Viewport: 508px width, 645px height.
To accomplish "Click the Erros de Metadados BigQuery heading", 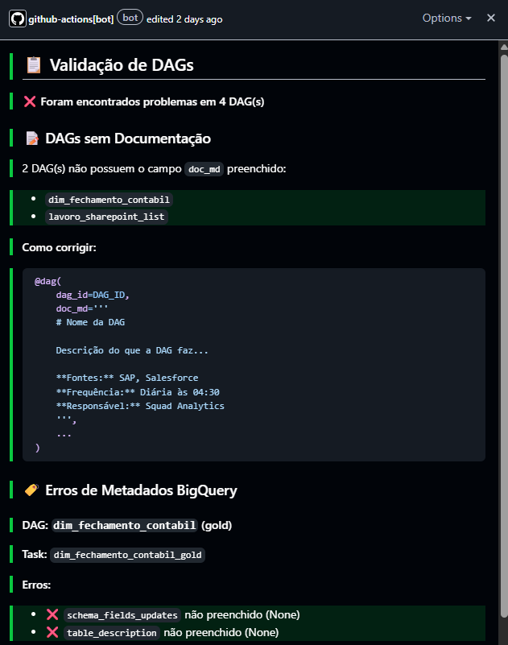I will (141, 490).
